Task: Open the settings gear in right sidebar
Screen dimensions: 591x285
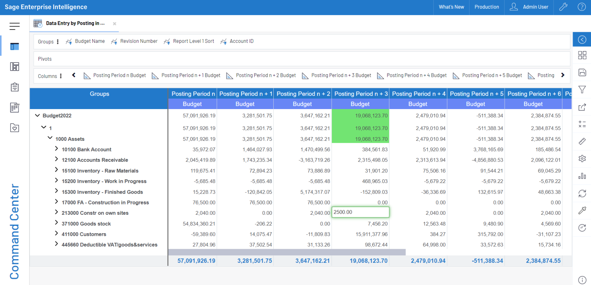Action: click(582, 159)
